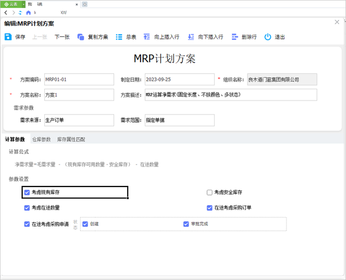Click the delete row (删除行) icon

(235, 37)
